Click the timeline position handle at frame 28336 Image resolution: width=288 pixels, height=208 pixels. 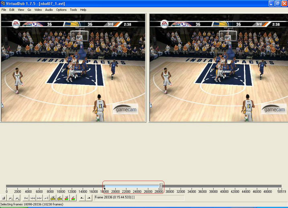[161, 186]
